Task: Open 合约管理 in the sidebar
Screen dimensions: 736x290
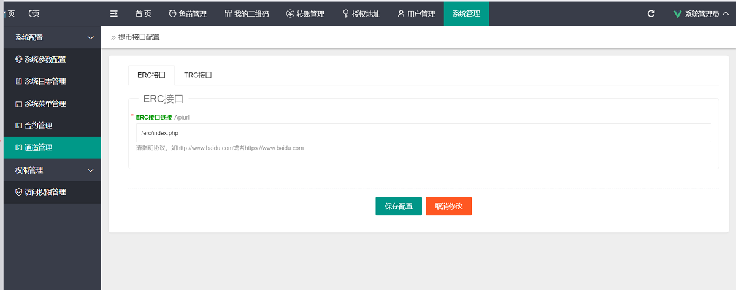Action: pyautogui.click(x=38, y=126)
